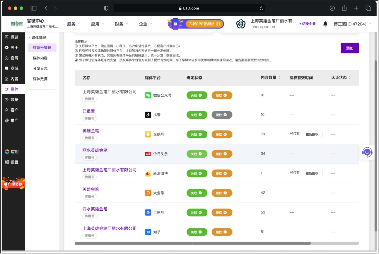
Task: Reload the page in address bar
Action: coord(261,8)
